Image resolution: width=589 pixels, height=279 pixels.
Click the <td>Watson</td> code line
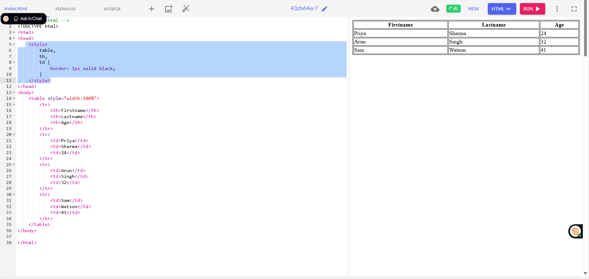point(71,207)
